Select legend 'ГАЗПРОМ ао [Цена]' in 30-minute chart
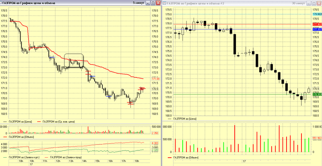The width and height of the screenshot is (322, 166). pyautogui.click(x=185, y=119)
